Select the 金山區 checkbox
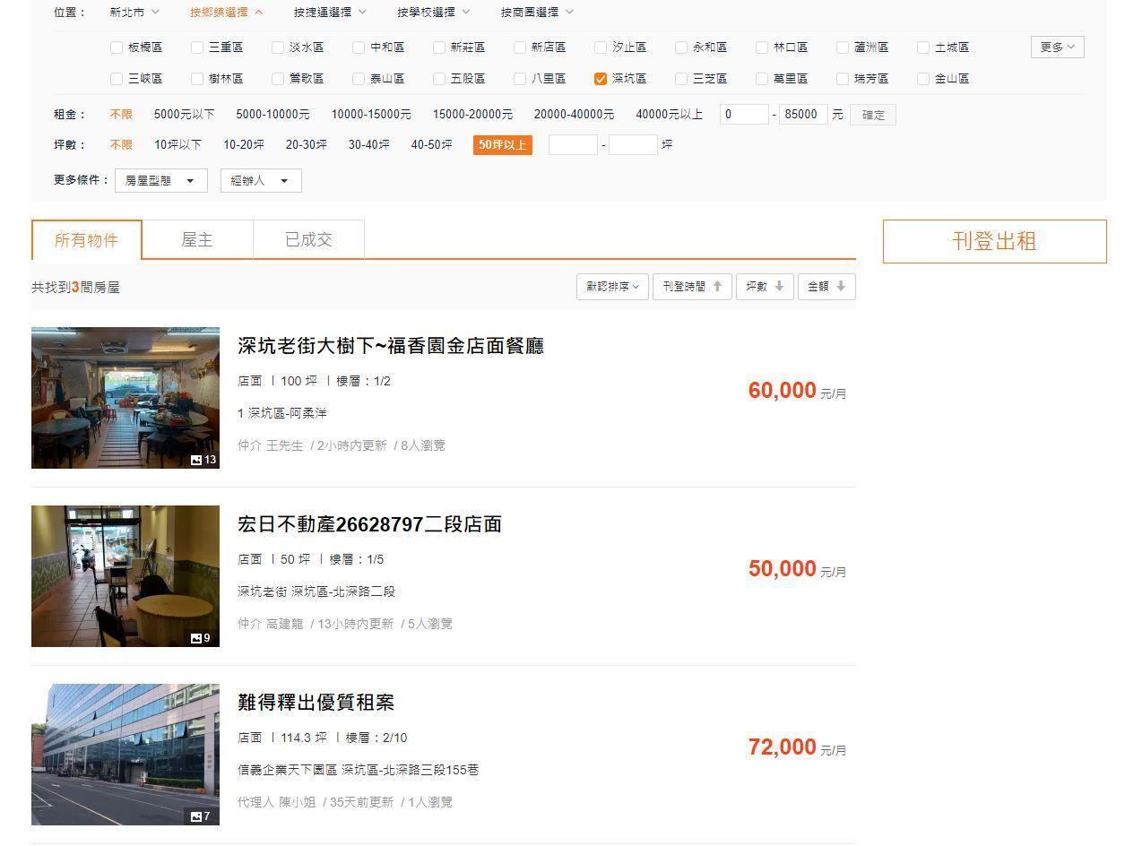 point(923,79)
